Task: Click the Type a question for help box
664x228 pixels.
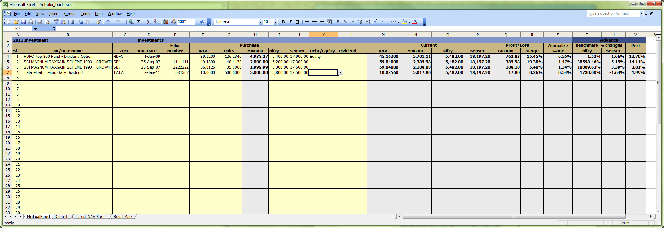Action: click(x=613, y=13)
